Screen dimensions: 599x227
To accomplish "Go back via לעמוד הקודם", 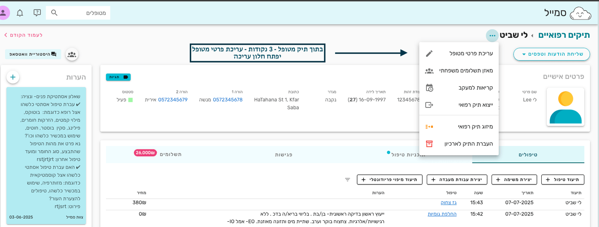I will click(23, 35).
